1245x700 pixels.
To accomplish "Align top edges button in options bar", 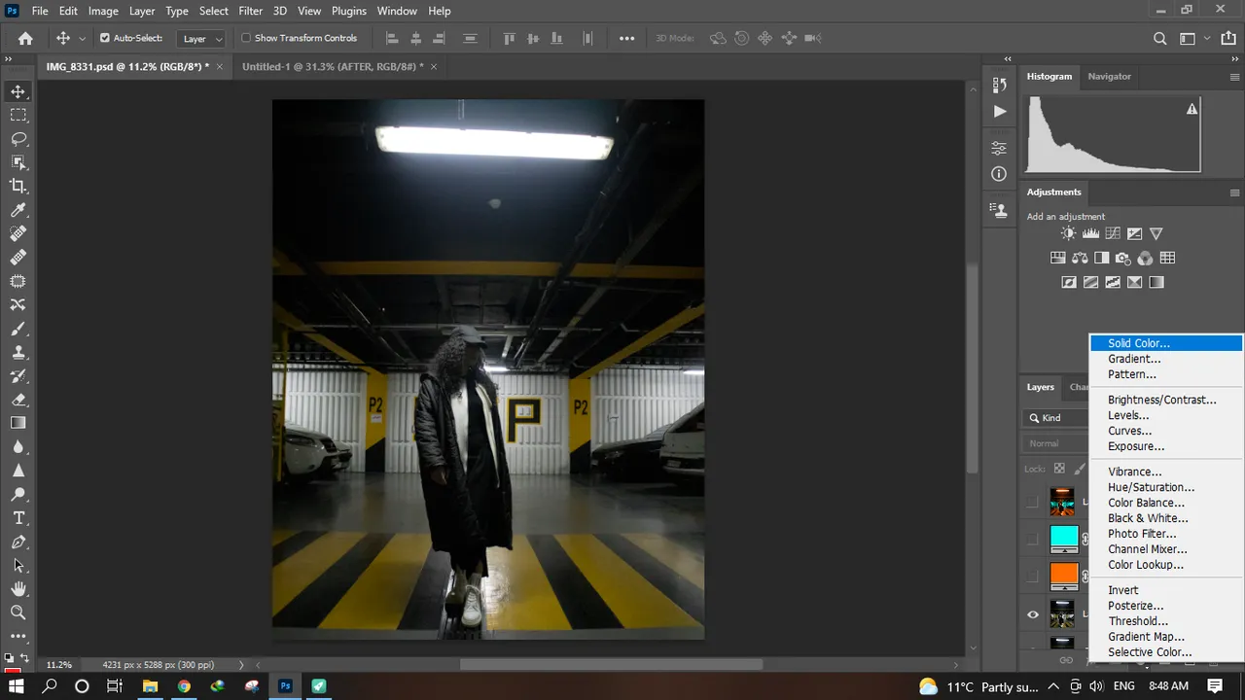I will 509,39.
